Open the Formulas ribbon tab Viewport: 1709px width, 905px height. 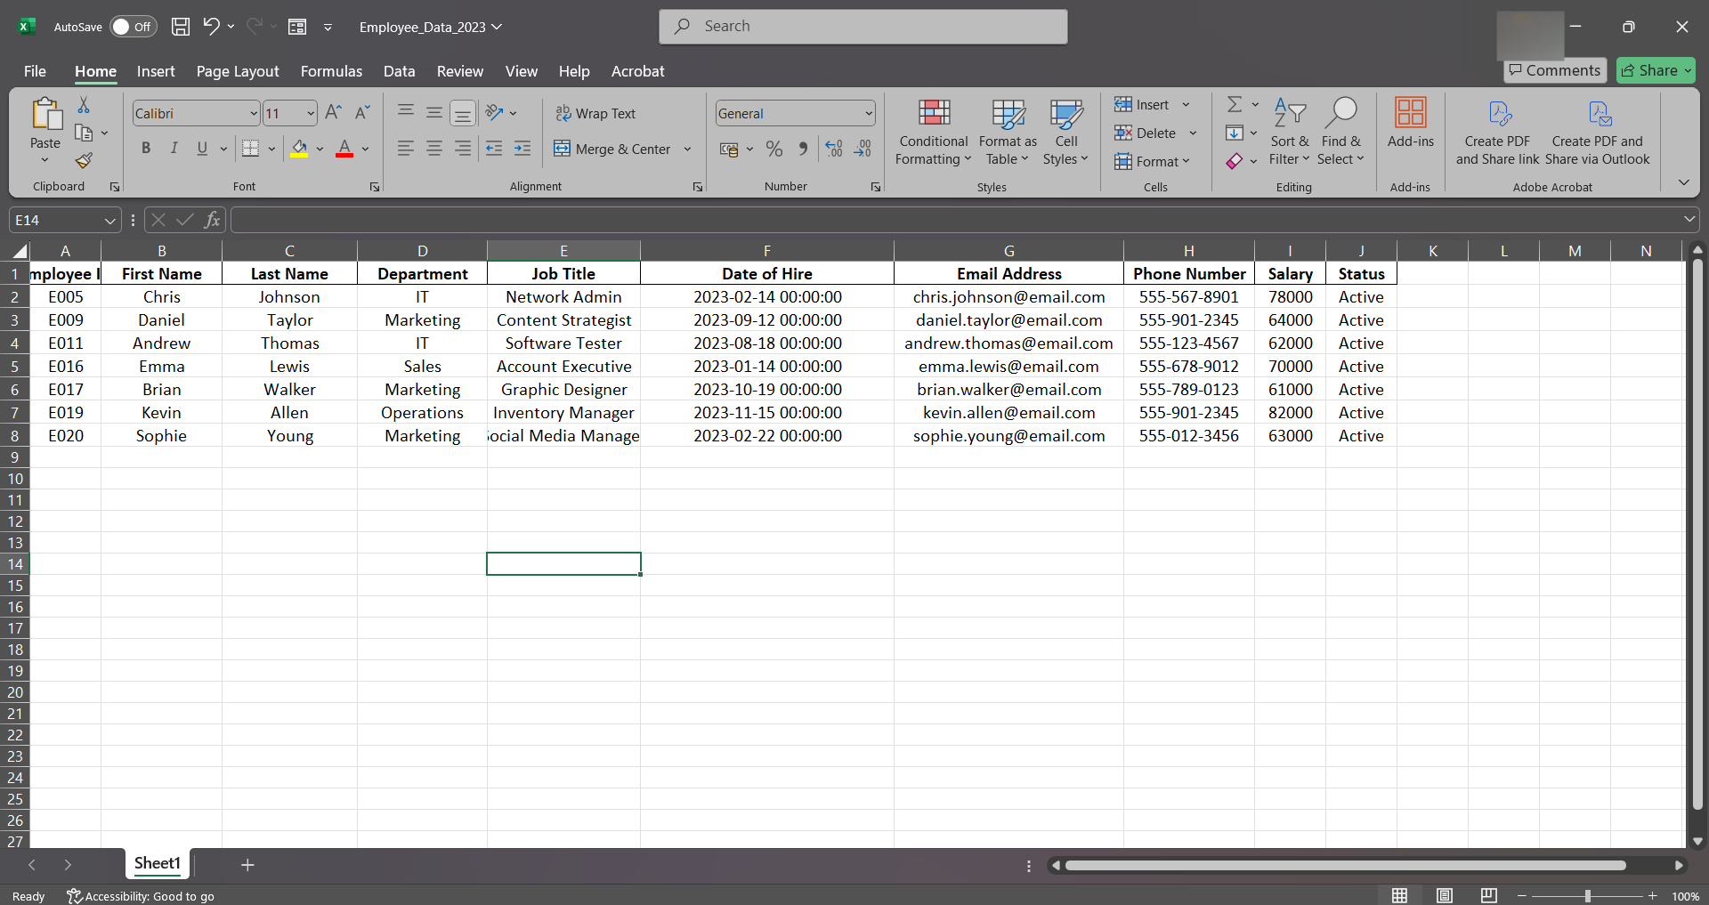click(331, 71)
